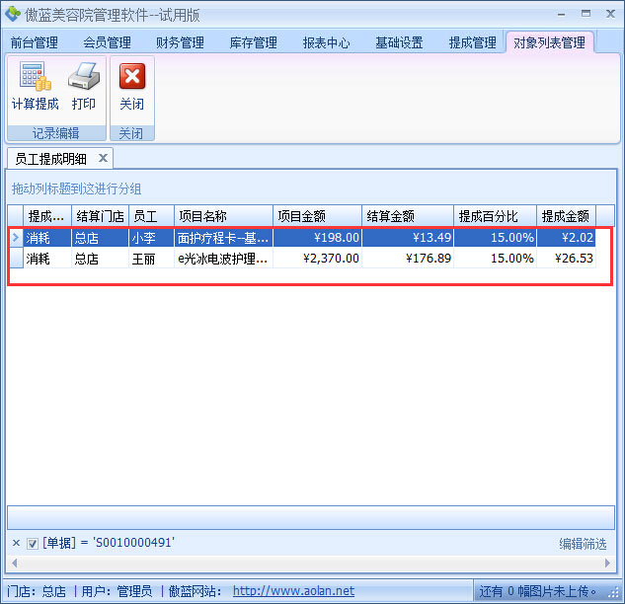
Task: Click the 员工 column header
Action: click(151, 216)
